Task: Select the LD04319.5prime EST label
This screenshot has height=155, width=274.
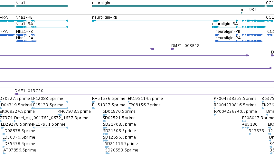Action: (15, 105)
